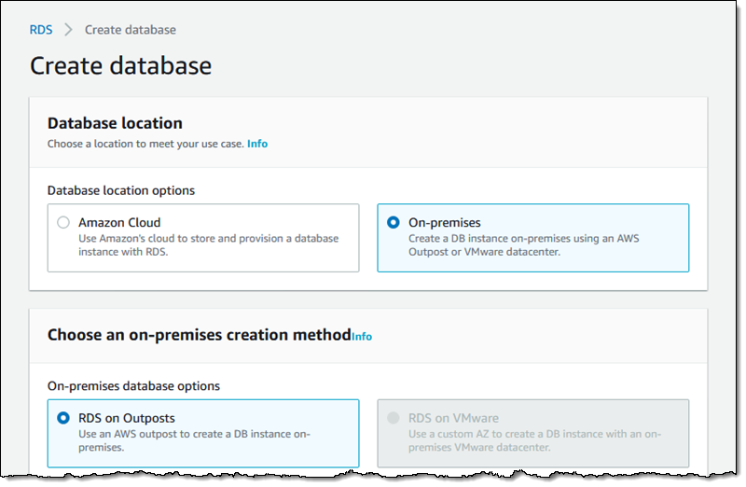The width and height of the screenshot is (746, 487).
Task: Select the Amazon Cloud radio button
Action: 63,223
